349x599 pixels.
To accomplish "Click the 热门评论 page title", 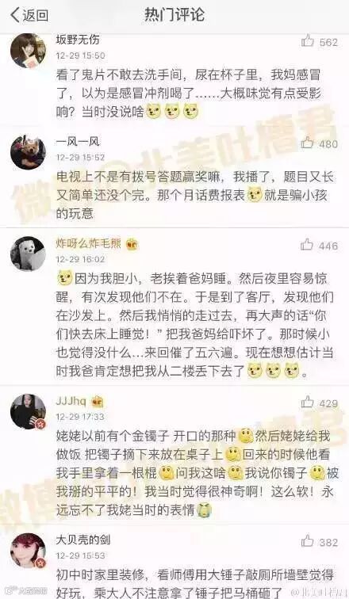I will [x=174, y=15].
